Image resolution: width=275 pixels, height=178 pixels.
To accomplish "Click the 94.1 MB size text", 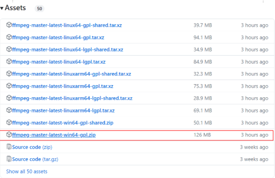I will point(203,37).
